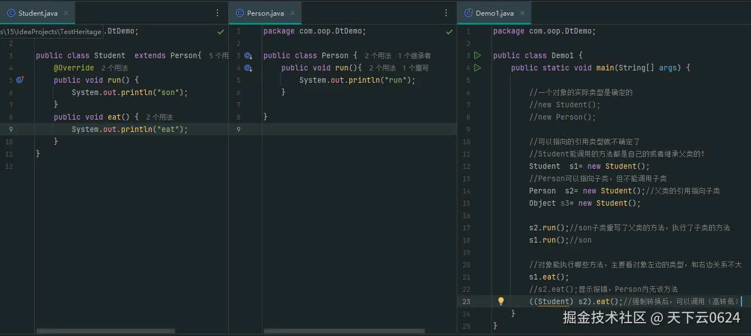Click the '((Student) s2).eat();' cast expression
Screen dimensions: 751x336
click(576, 301)
